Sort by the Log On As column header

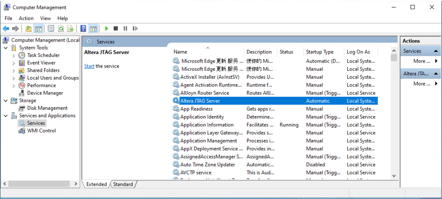(361, 52)
